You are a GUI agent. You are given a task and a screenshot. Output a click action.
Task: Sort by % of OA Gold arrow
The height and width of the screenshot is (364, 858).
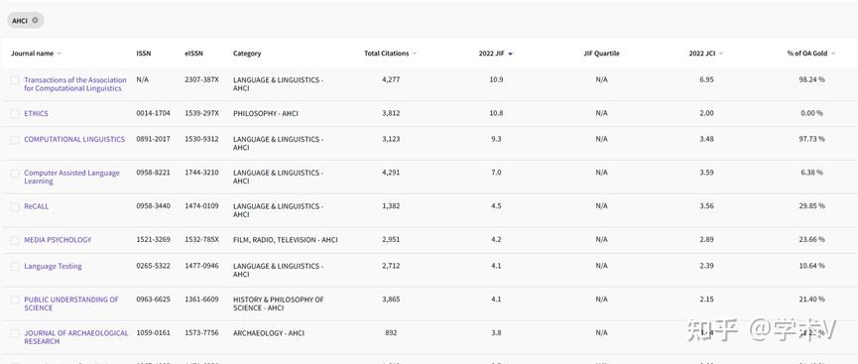pyautogui.click(x=833, y=54)
